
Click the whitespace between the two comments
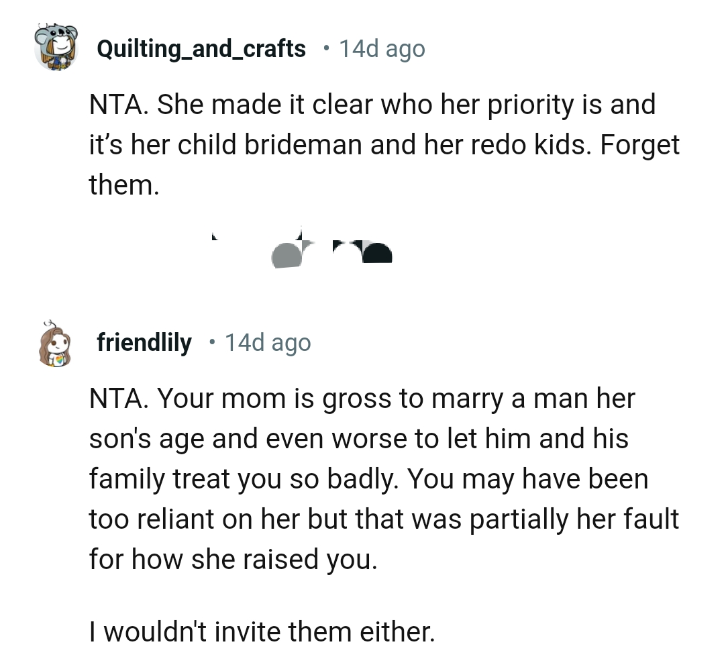362,295
